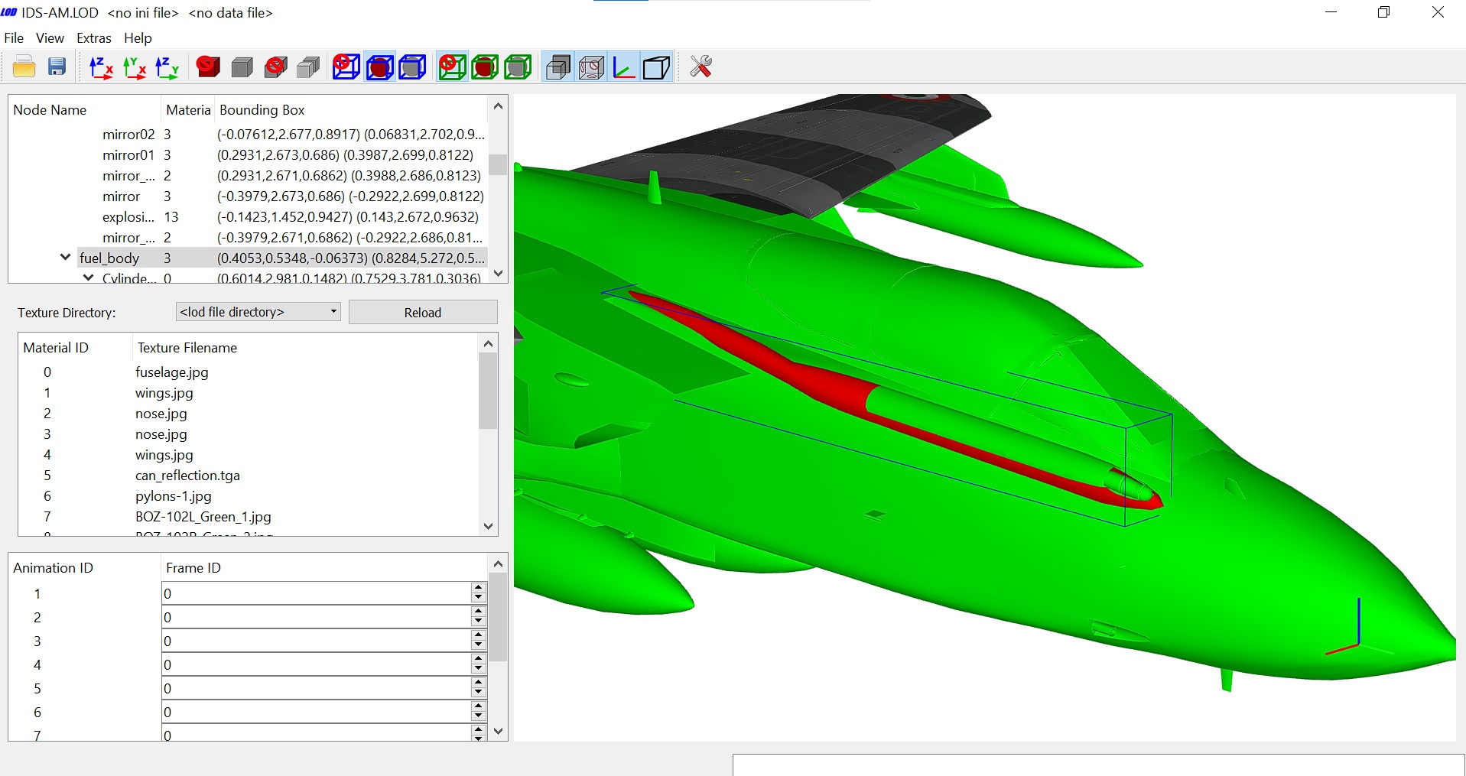Click the single gray cube icon

coord(242,67)
